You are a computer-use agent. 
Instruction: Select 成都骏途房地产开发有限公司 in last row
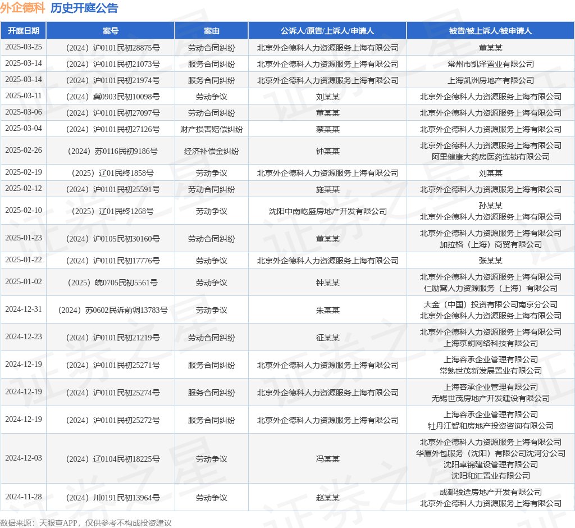(x=490, y=492)
